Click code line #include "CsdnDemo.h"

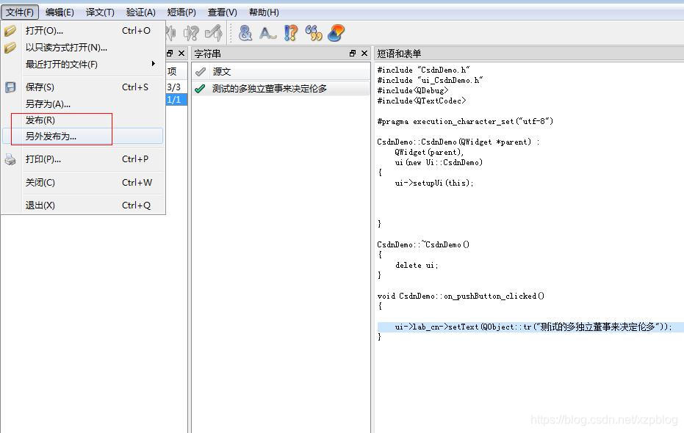[423, 70]
